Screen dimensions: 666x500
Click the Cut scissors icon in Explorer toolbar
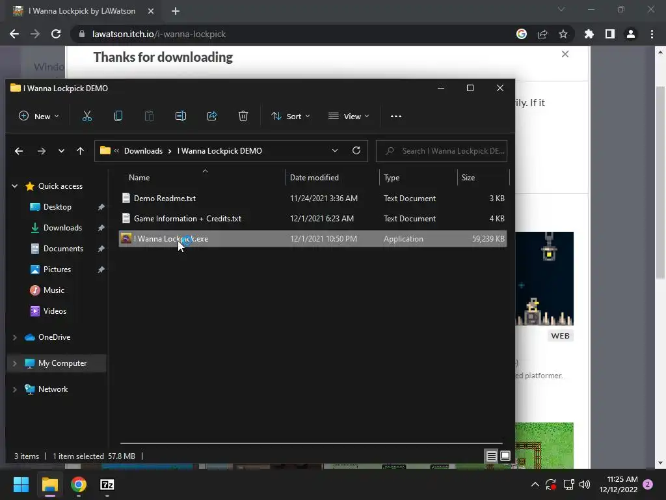tap(87, 116)
